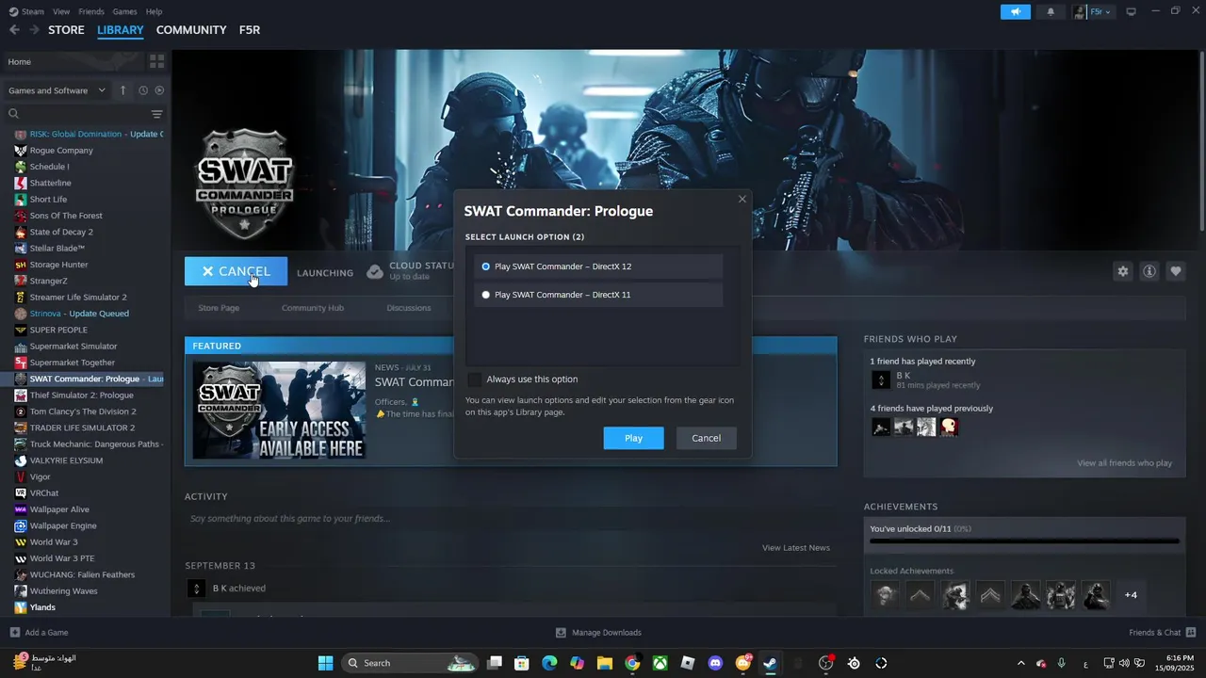This screenshot has height=678, width=1206.
Task: Select VRChat in the library list
Action: pos(44,493)
